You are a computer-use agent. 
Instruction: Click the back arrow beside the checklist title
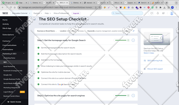pos(35,19)
